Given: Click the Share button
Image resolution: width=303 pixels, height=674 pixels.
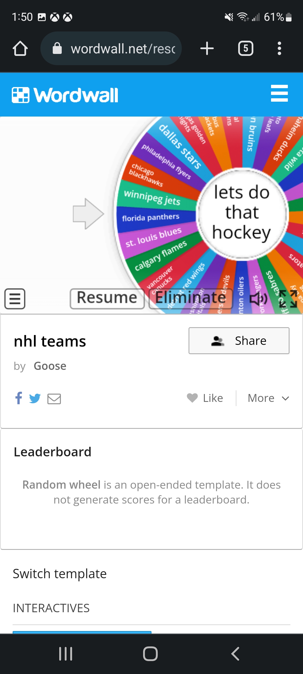Looking at the screenshot, I should (x=239, y=341).
